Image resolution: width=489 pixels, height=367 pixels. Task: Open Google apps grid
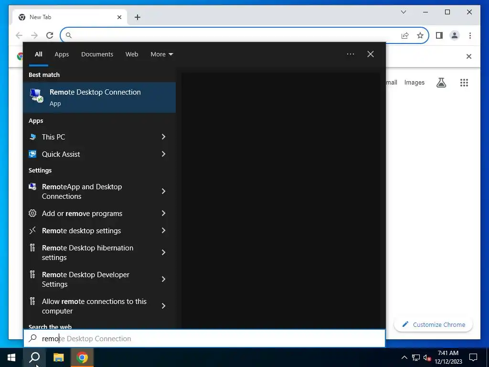464,83
